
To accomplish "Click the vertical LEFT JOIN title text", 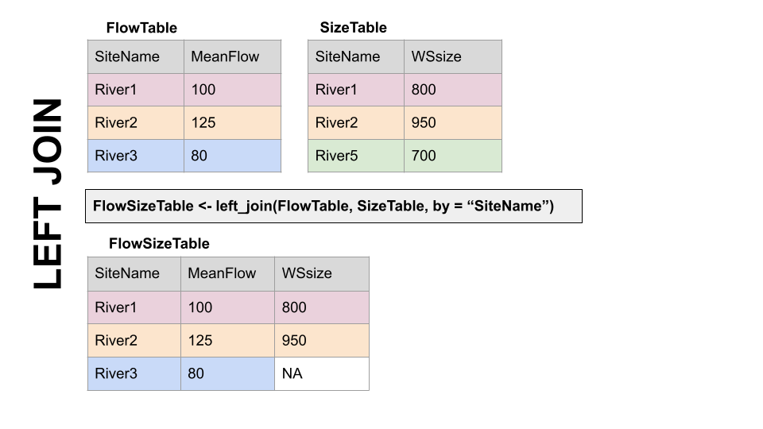I will tap(48, 194).
